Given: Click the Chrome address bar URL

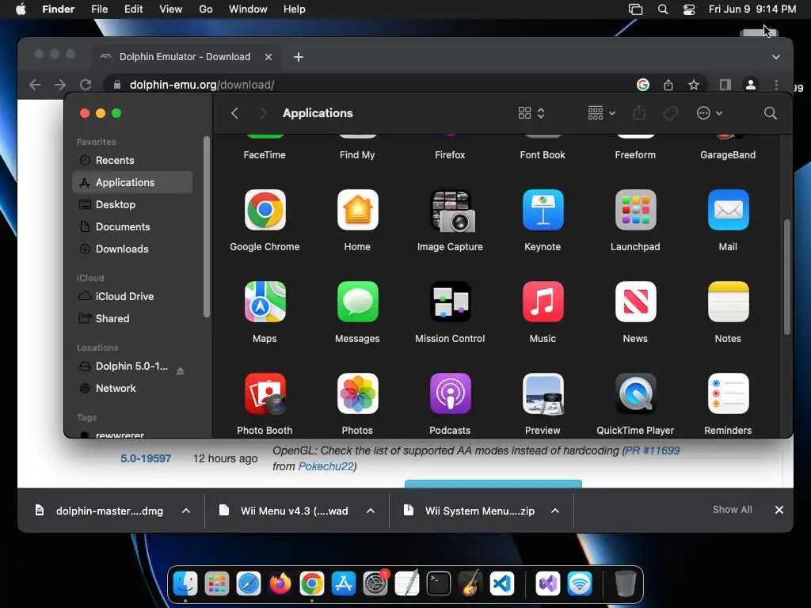Looking at the screenshot, I should [x=202, y=85].
